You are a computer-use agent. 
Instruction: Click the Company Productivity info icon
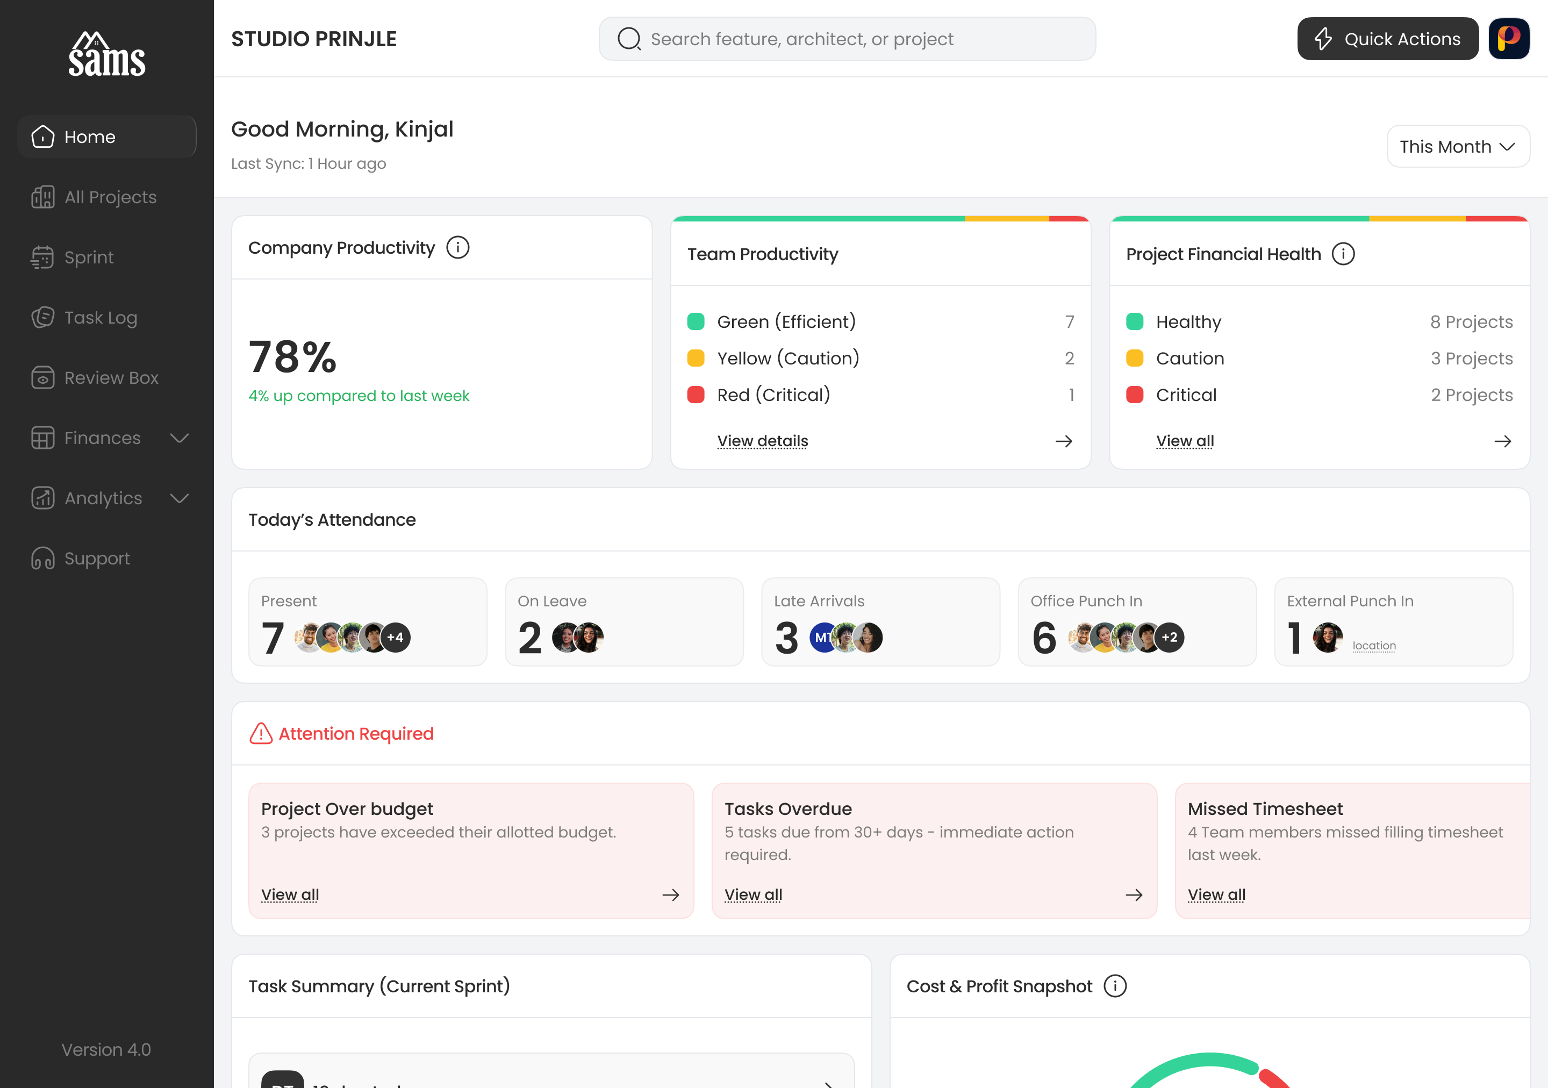pos(458,247)
